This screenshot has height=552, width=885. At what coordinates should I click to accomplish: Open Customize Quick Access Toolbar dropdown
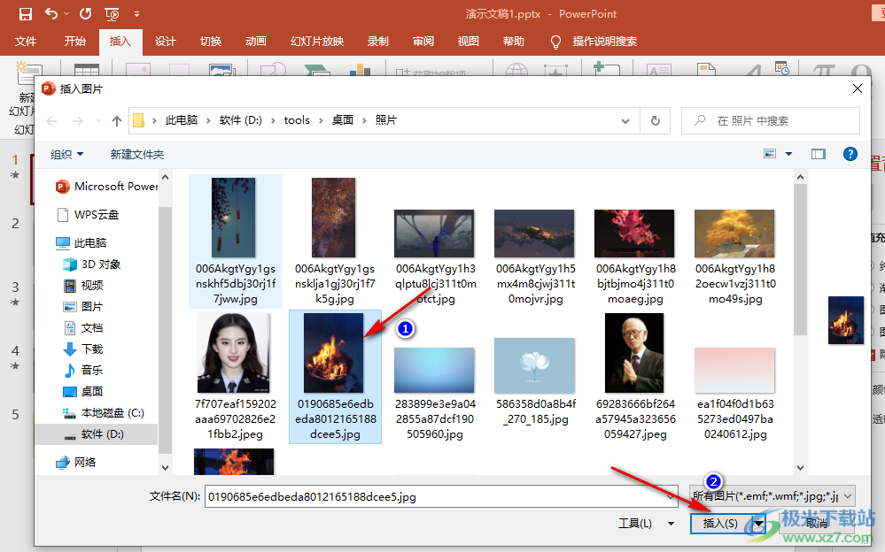click(x=136, y=14)
